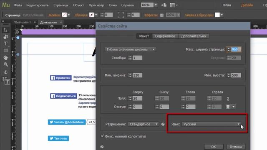The width and height of the screenshot is (267, 150).
Task: Select the Text tool
Action: click(x=5, y=43)
